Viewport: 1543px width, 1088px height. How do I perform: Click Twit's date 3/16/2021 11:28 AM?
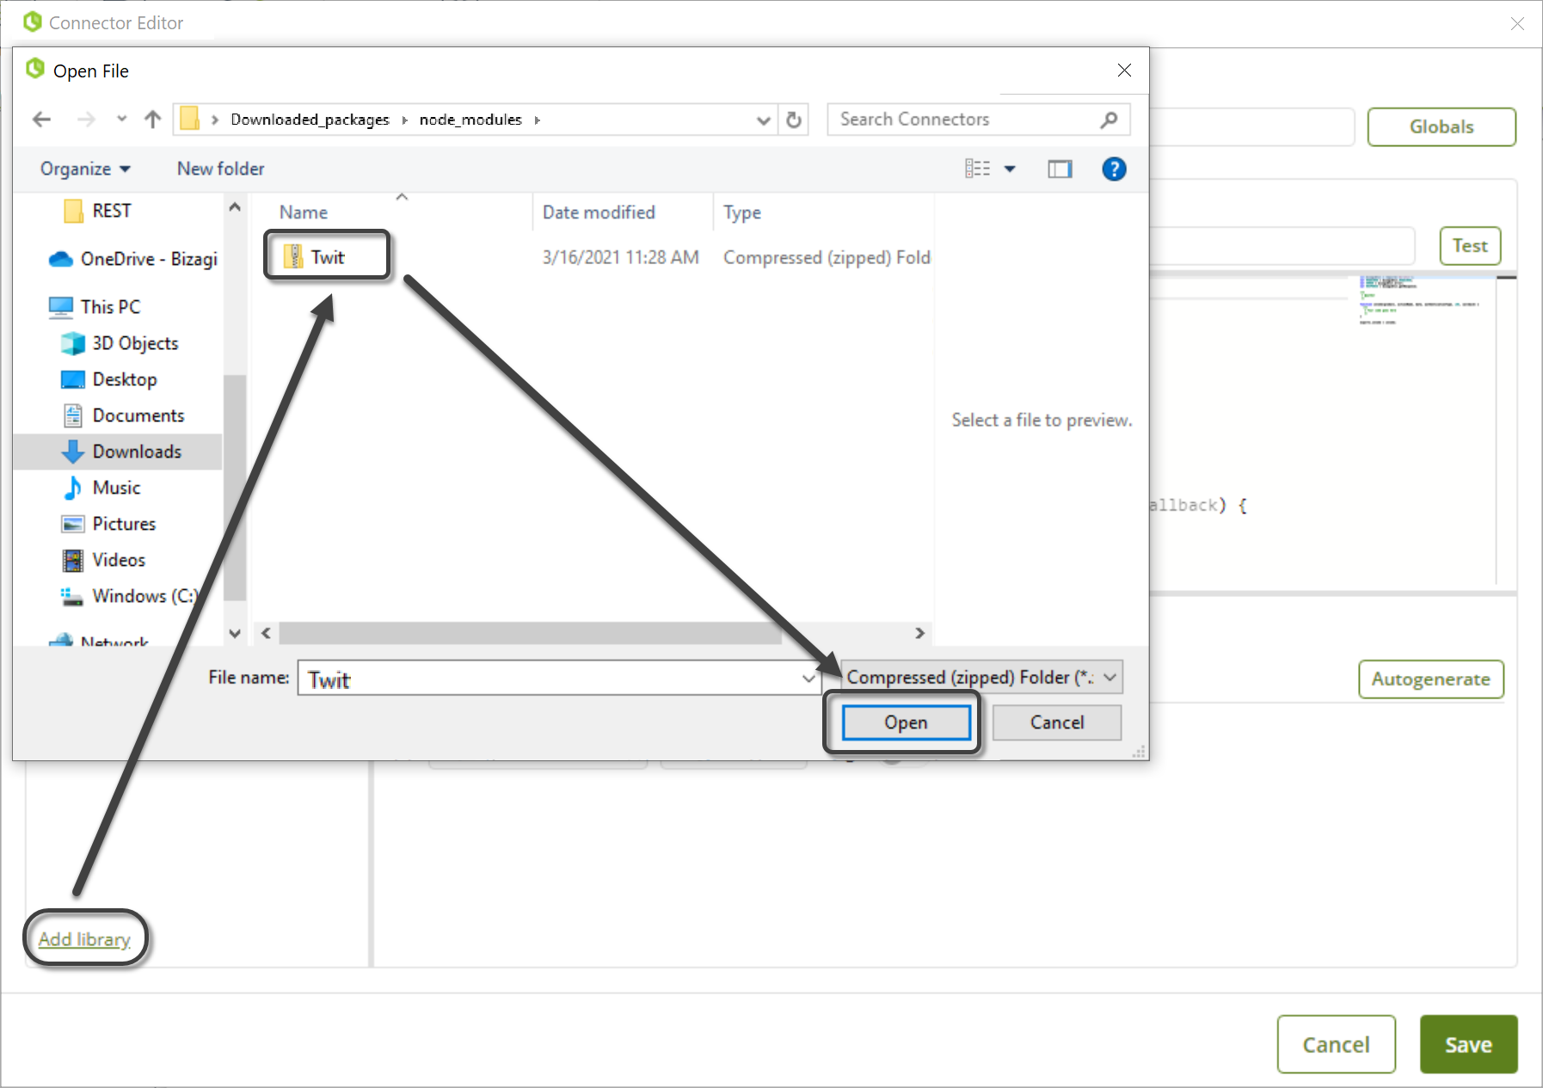pyautogui.click(x=621, y=257)
